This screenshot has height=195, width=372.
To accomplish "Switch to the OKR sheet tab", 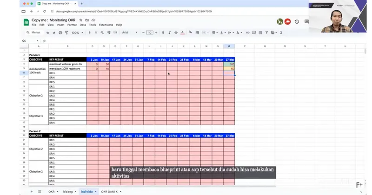I will (52, 191).
